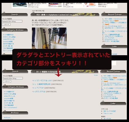Open the k-1オランダ大会 entry link
Image resolution: width=129 pixels, height=122 pixels.
[x=39, y=91]
